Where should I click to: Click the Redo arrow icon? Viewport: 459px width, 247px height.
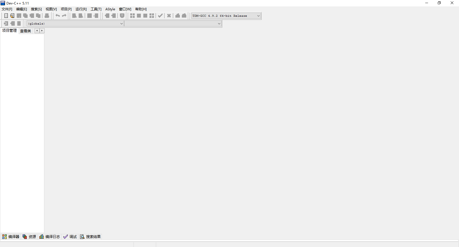64,16
